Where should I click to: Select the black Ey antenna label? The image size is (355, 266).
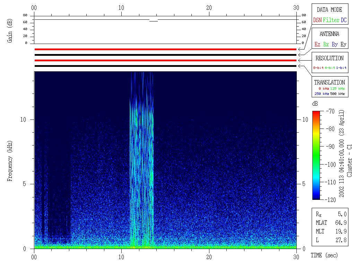pos(343,45)
